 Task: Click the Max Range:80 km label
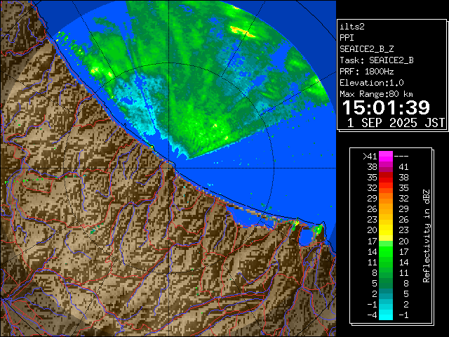[x=376, y=94]
